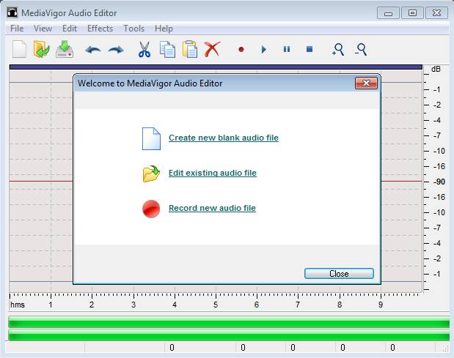Redo the action with the toolbar arrow
This screenshot has width=454, height=358.
point(116,50)
